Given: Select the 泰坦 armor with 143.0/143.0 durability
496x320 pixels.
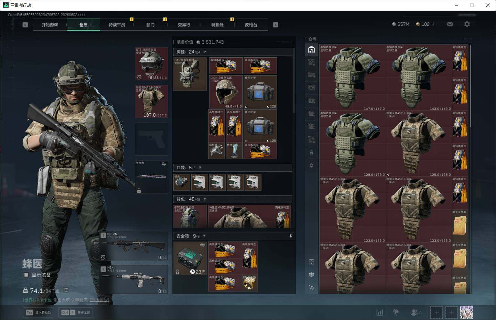Looking at the screenshot, I should pos(418,78).
